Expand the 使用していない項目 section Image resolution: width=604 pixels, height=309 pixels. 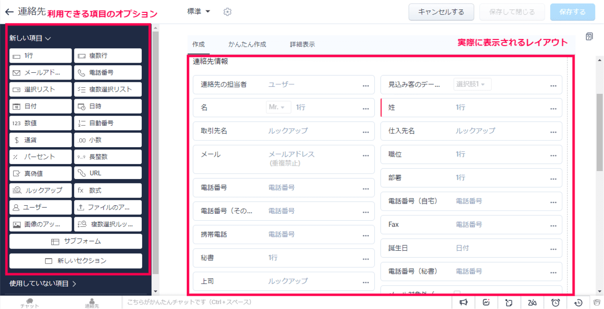click(43, 284)
